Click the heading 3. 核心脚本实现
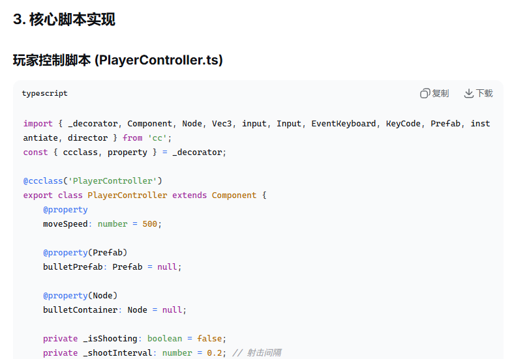Image resolution: width=529 pixels, height=359 pixels. pyautogui.click(x=64, y=20)
